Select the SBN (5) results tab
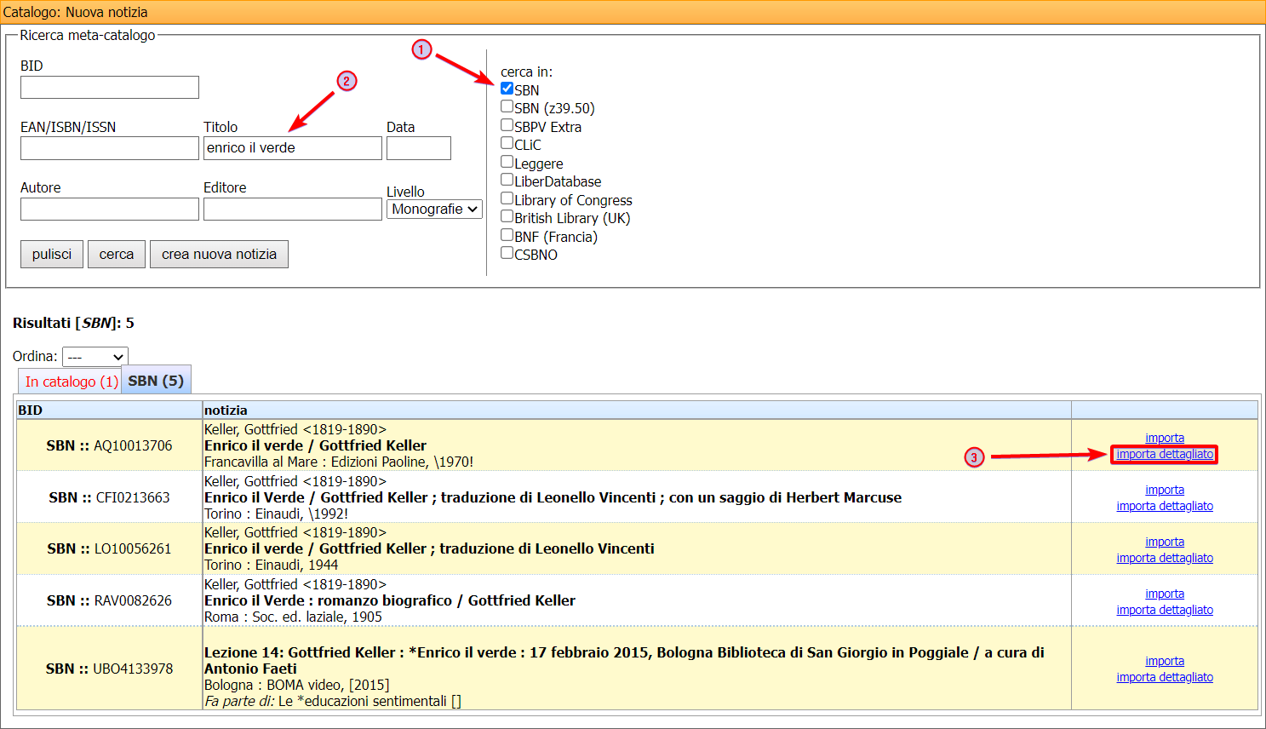The width and height of the screenshot is (1266, 729). click(156, 381)
